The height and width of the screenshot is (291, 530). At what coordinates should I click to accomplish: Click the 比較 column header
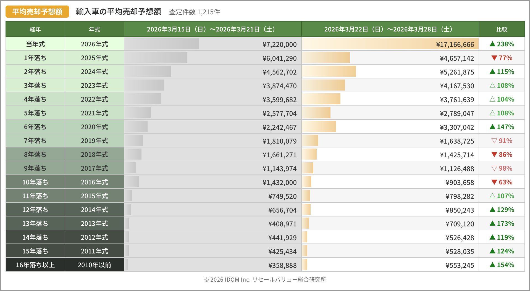[x=502, y=29]
